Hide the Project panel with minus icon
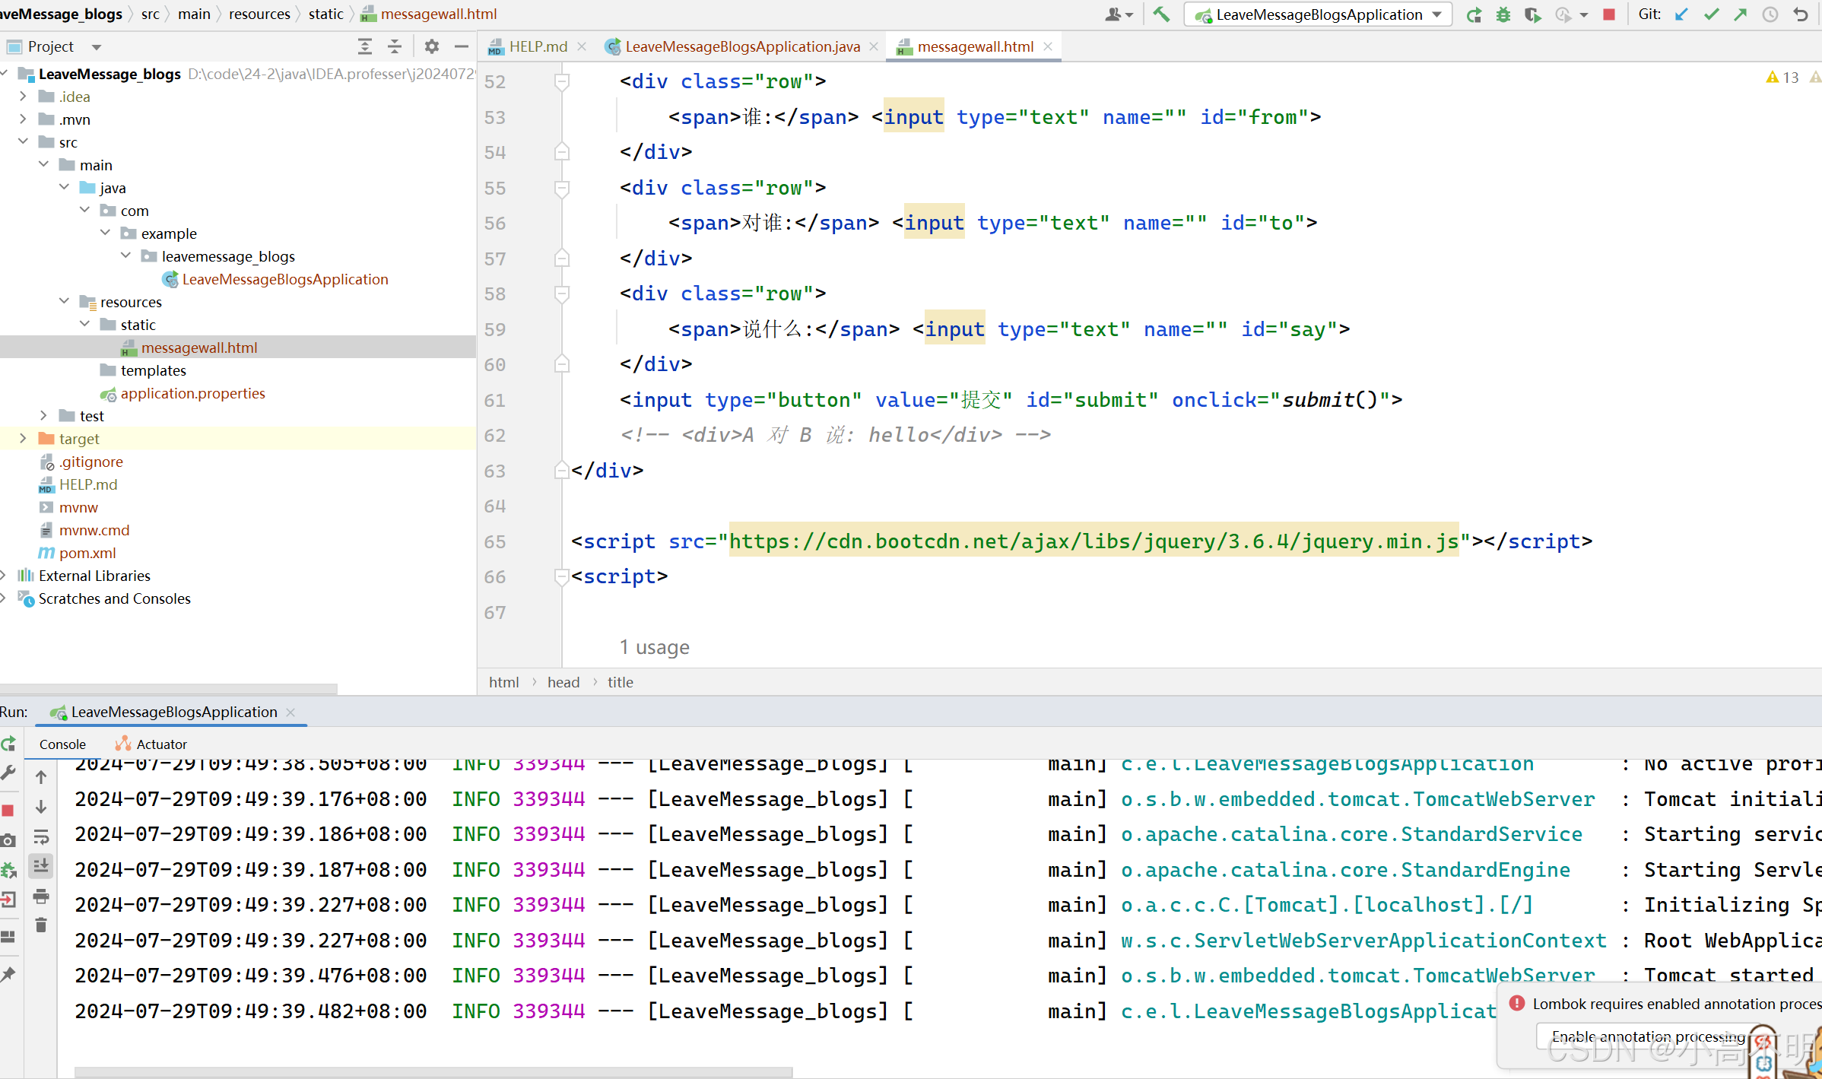 point(461,46)
